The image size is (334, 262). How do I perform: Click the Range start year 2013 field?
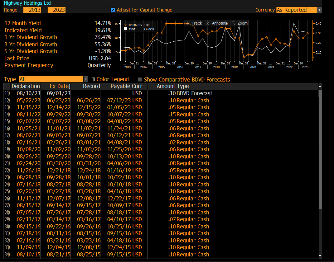pyautogui.click(x=32, y=10)
